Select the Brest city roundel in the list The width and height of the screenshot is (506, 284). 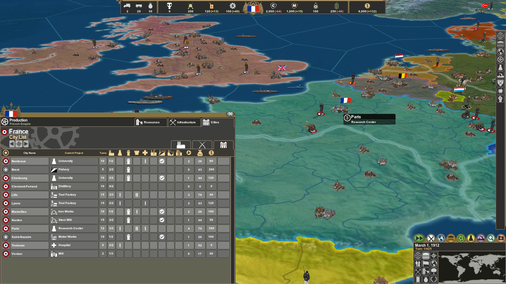6,170
